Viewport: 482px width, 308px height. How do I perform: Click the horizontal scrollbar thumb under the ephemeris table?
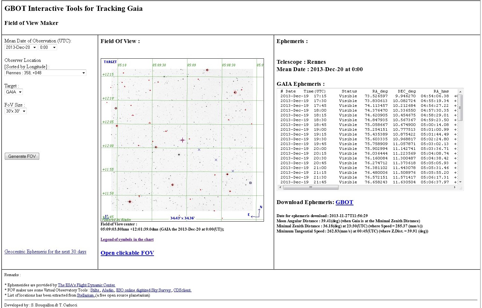[x=310, y=187]
